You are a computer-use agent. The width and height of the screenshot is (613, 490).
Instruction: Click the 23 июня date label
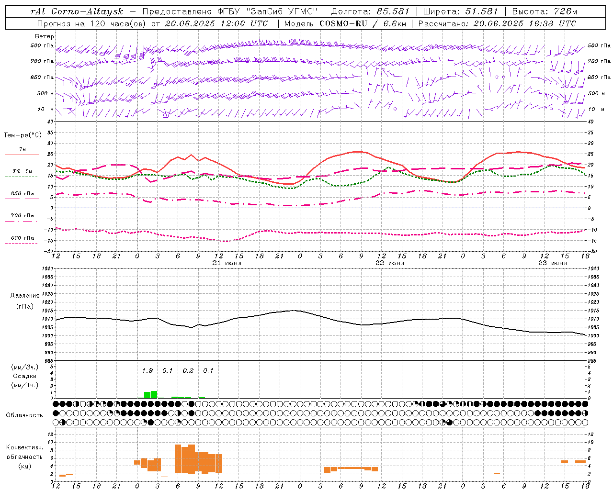pyautogui.click(x=553, y=263)
